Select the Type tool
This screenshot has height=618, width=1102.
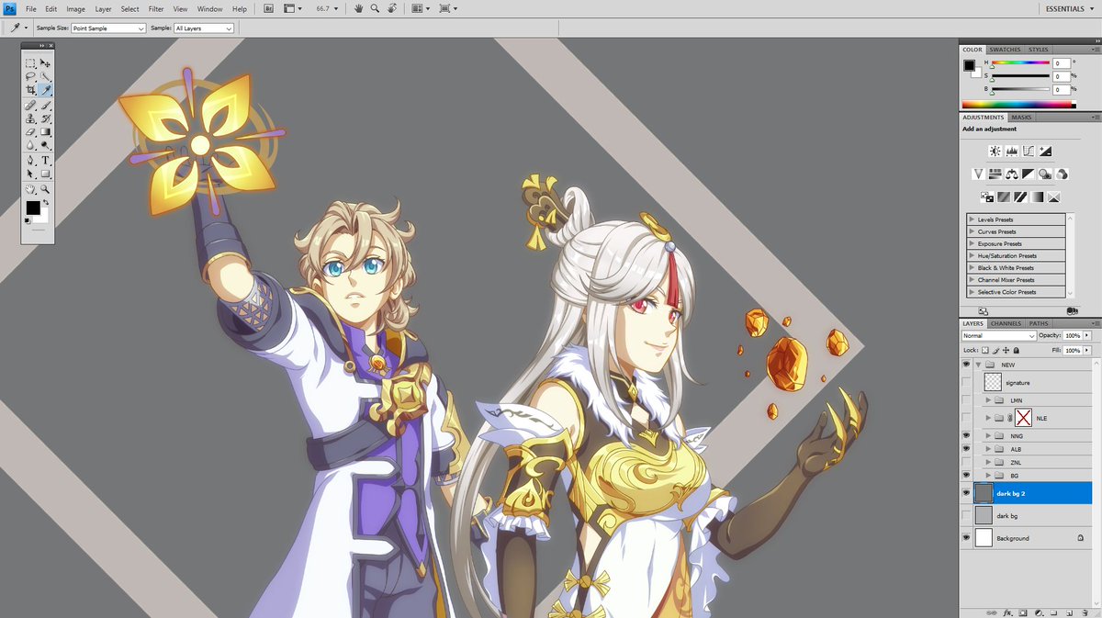45,161
